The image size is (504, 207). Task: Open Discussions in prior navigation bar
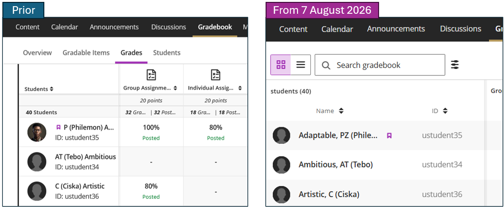(168, 27)
